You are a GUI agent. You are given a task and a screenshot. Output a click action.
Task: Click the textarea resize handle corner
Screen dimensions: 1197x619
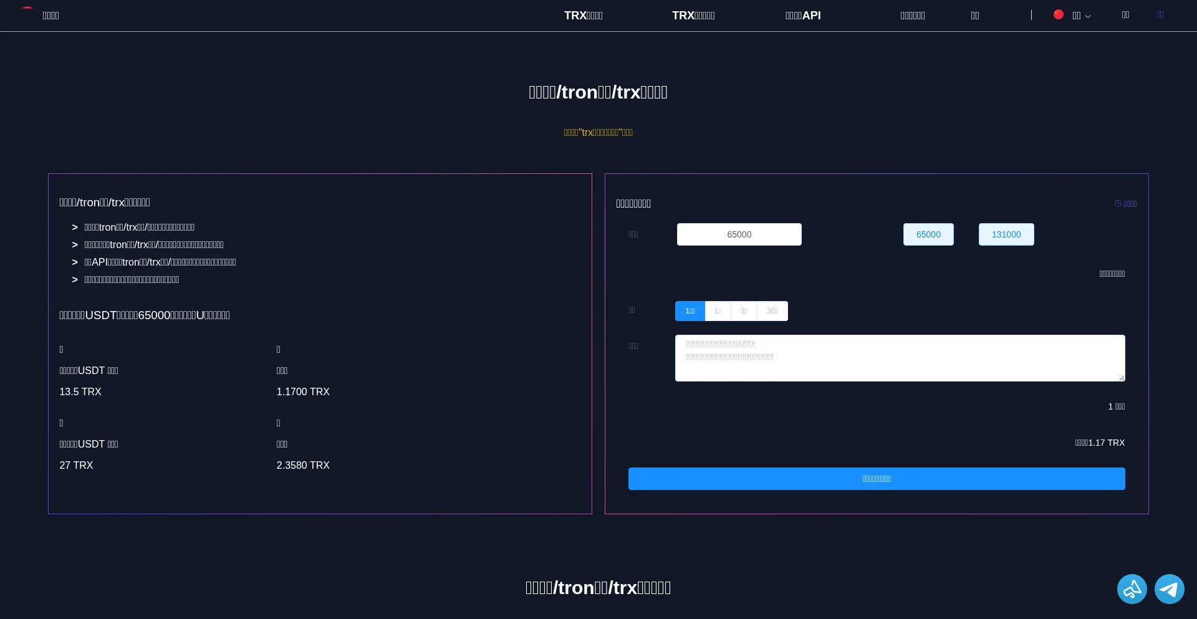1122,378
